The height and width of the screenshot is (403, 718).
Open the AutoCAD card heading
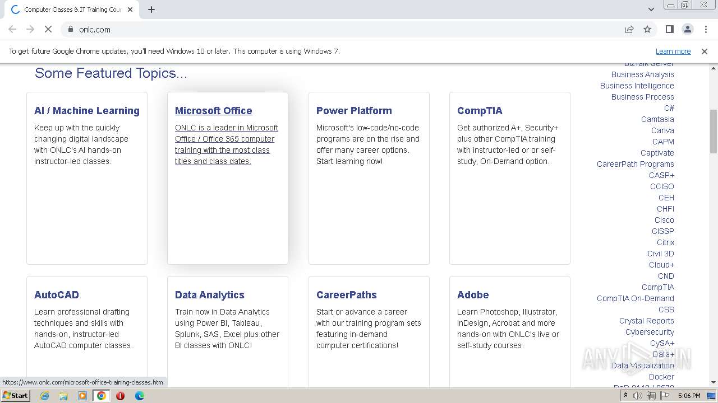pos(57,295)
